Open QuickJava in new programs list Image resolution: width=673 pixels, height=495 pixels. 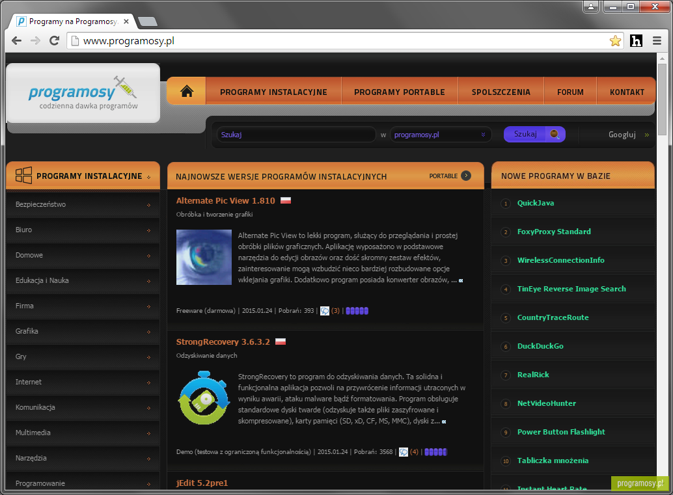tap(535, 203)
